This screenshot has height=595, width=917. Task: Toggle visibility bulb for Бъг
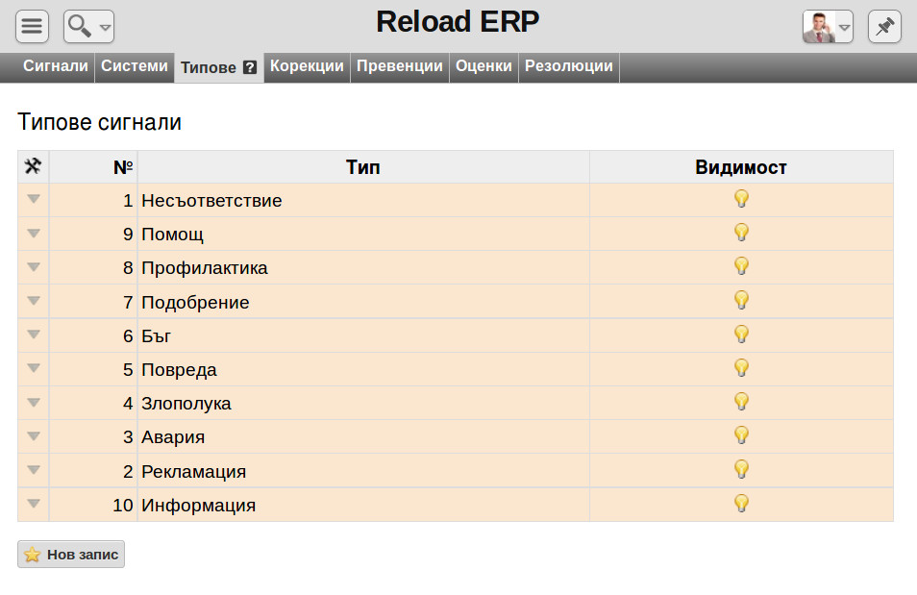741,335
